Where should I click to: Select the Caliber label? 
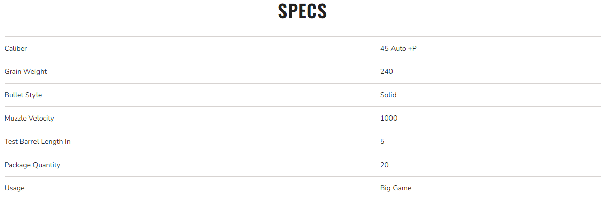pos(15,48)
